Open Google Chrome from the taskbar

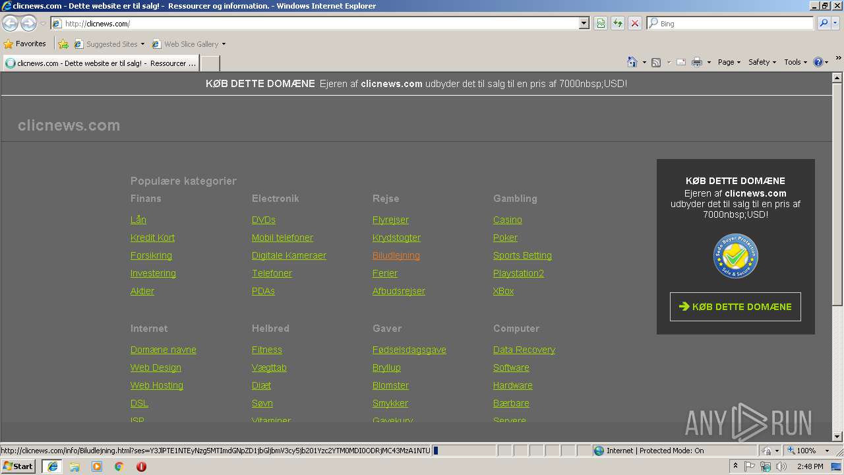[x=119, y=466]
